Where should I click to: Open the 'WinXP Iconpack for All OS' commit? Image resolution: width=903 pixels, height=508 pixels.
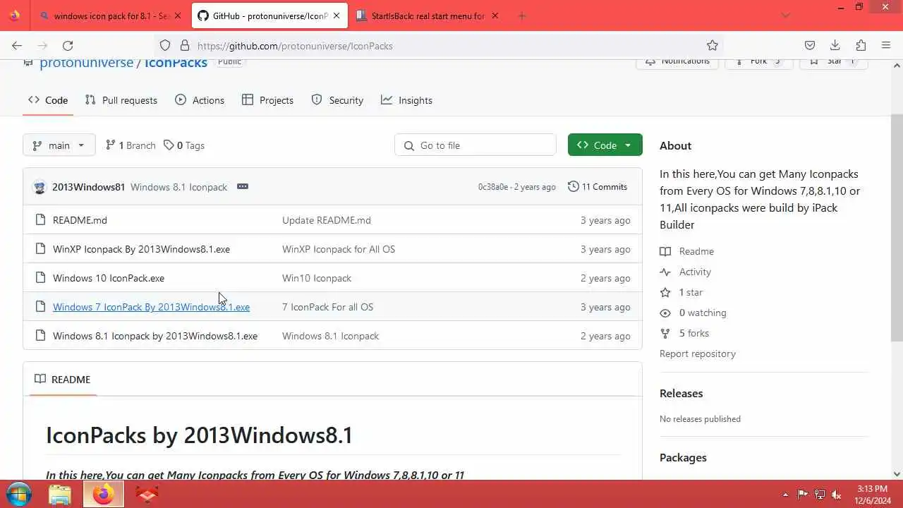pyautogui.click(x=339, y=249)
